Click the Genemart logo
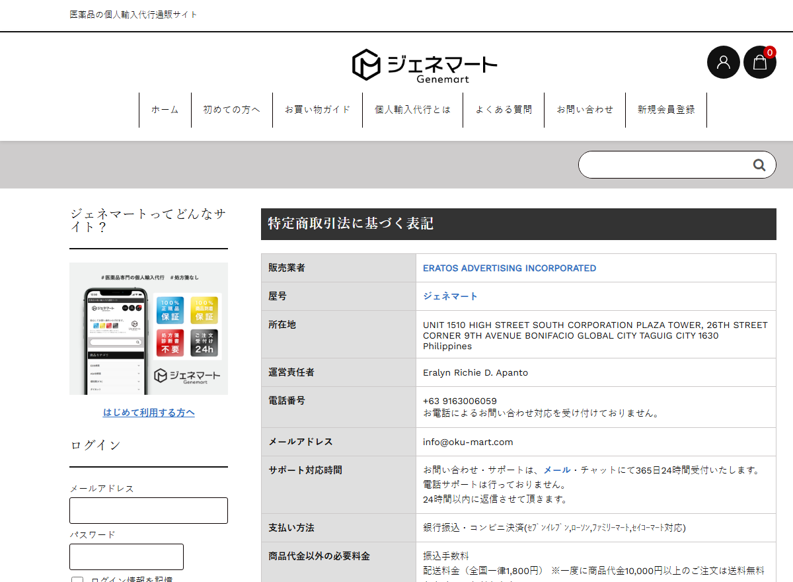Image resolution: width=793 pixels, height=582 pixels. coord(424,65)
